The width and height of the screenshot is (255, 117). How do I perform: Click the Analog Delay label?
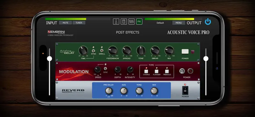[x=67, y=52]
